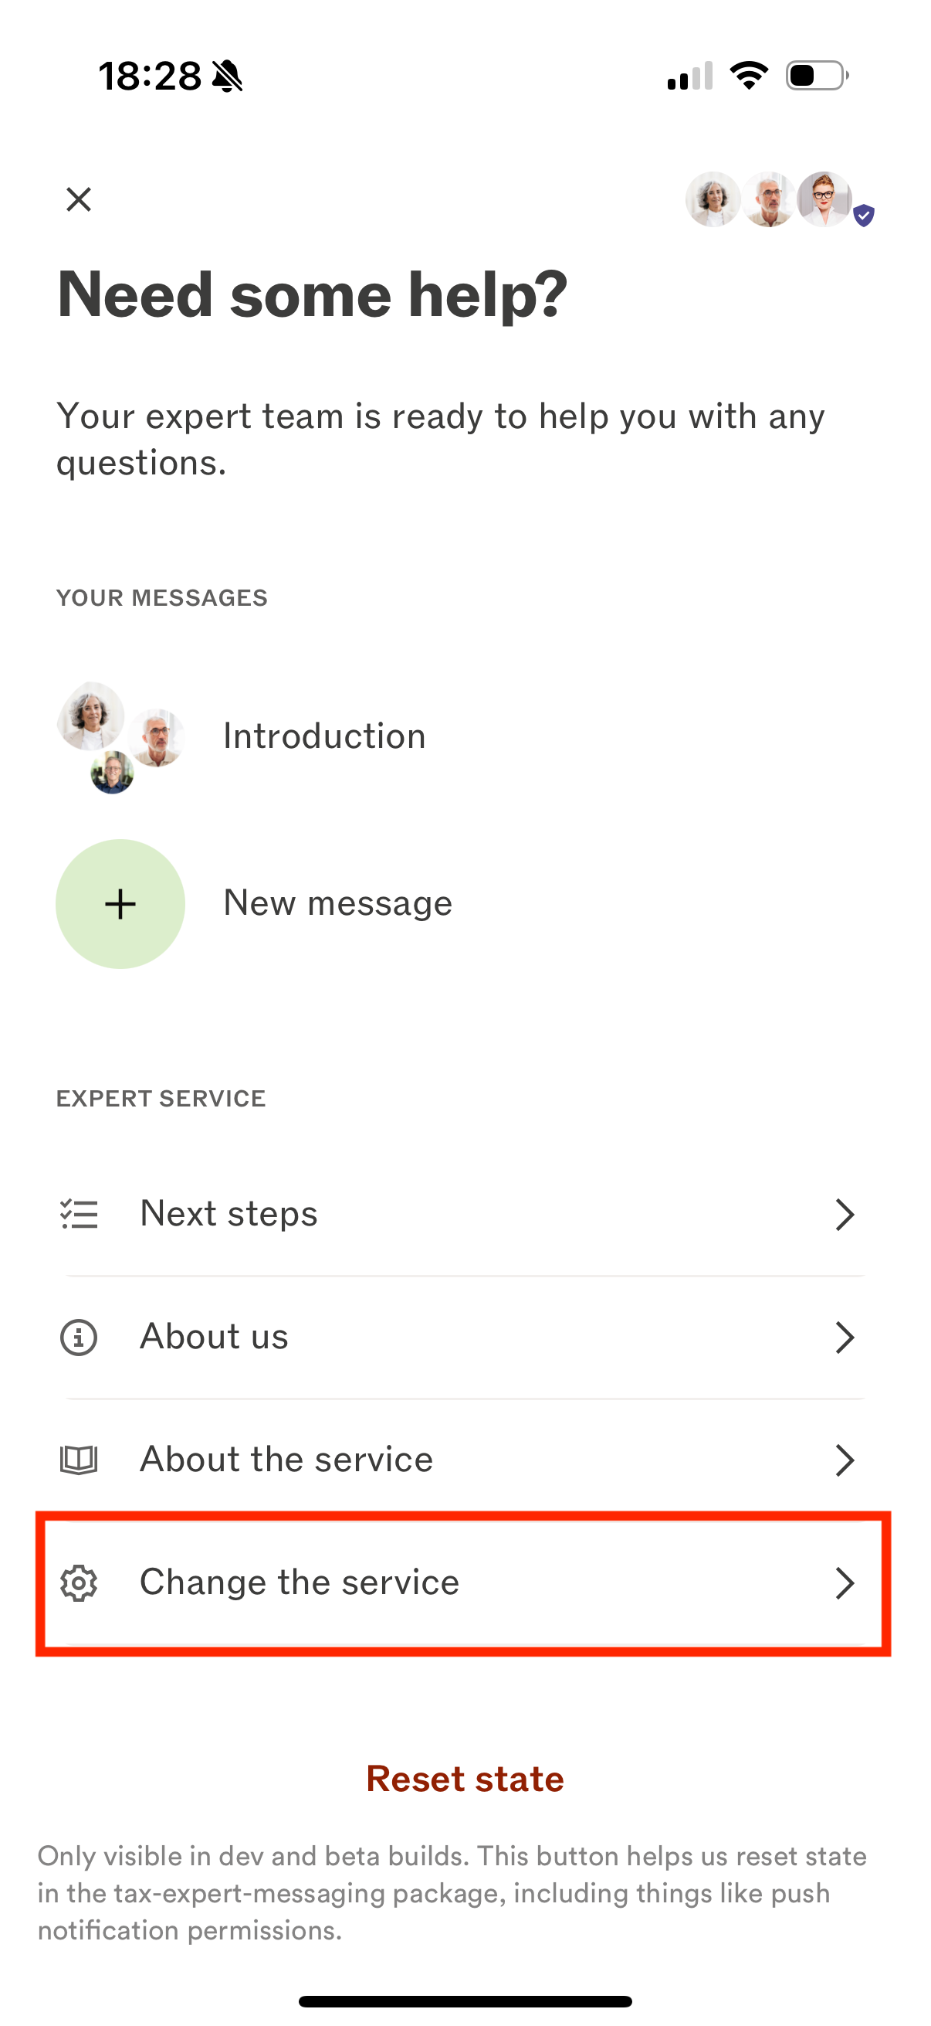Start a New message

pyautogui.click(x=465, y=904)
